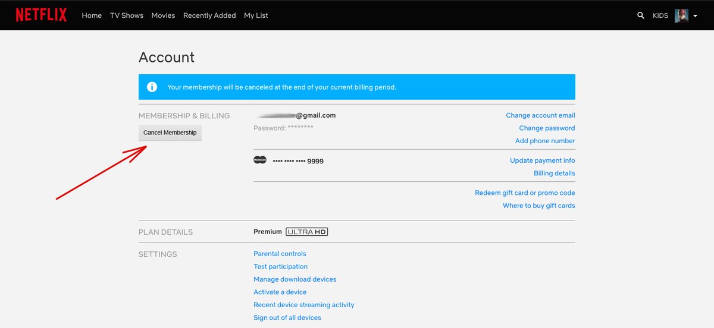
Task: Open Recently Added section
Action: click(209, 15)
